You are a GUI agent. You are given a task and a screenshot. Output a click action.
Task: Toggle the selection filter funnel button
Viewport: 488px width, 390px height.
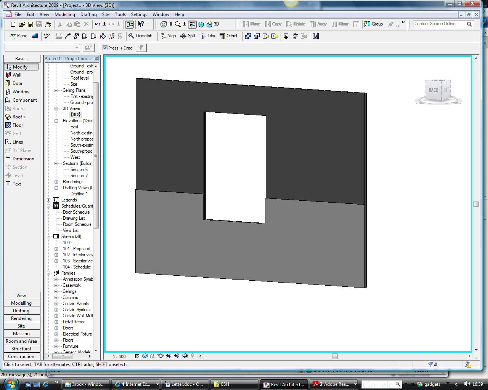point(141,48)
